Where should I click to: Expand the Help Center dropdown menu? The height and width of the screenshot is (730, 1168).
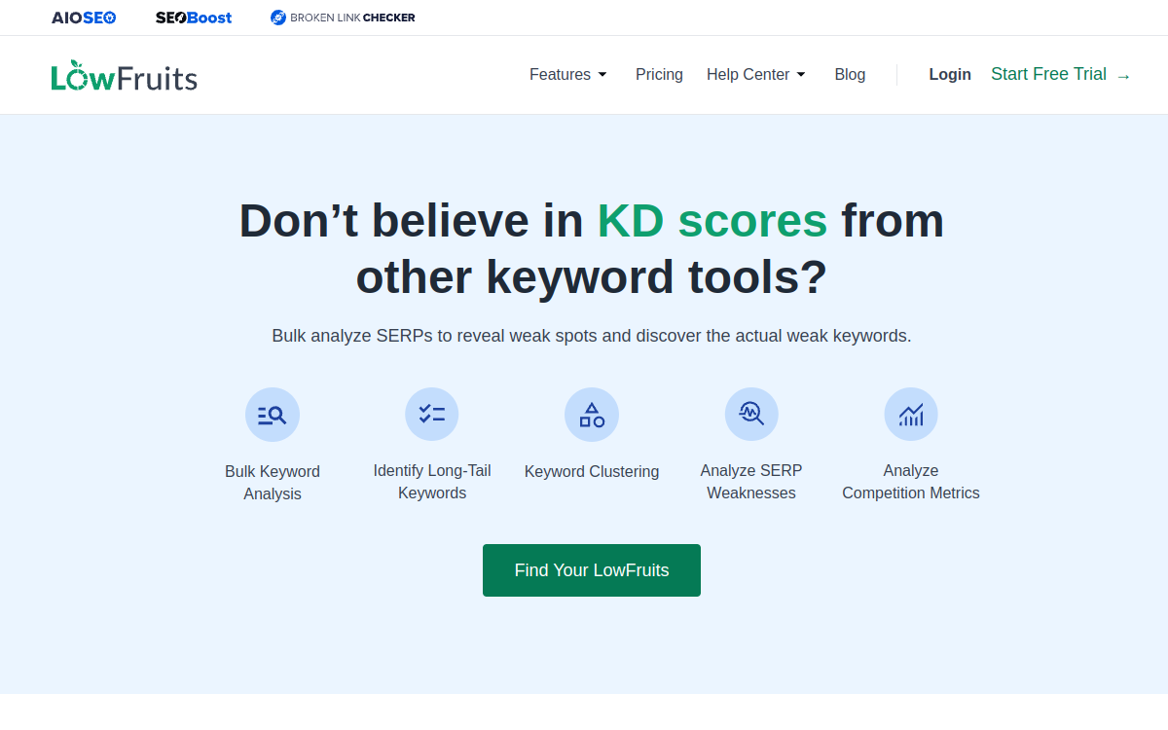pyautogui.click(x=756, y=75)
